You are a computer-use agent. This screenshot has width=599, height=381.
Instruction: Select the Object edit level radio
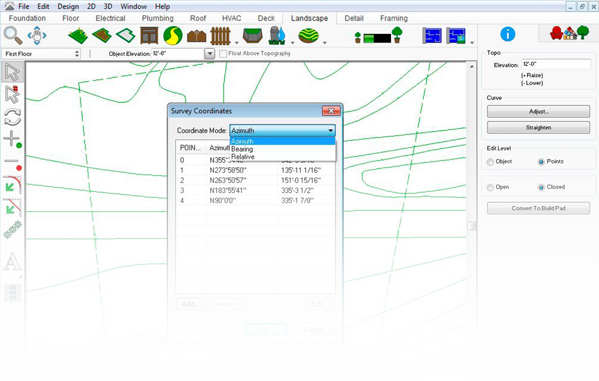[x=490, y=162]
